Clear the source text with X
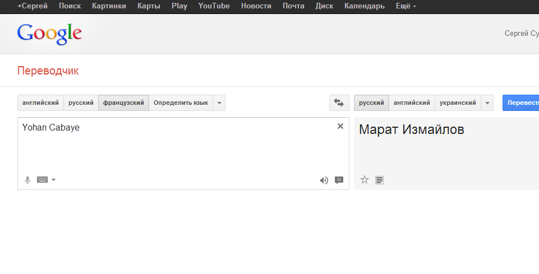The height and width of the screenshot is (274, 539). tap(340, 126)
